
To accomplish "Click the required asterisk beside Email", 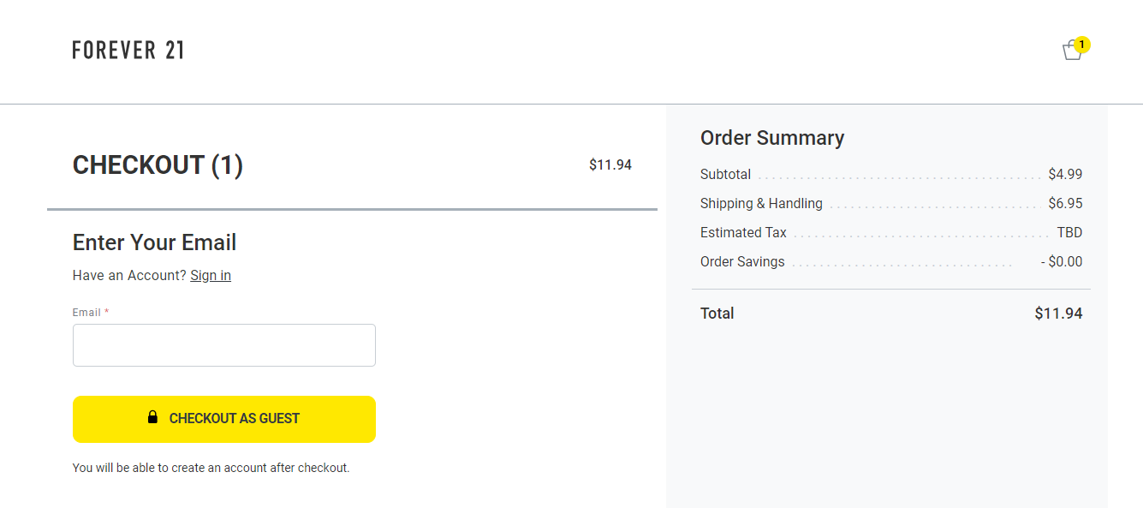I will [x=106, y=312].
